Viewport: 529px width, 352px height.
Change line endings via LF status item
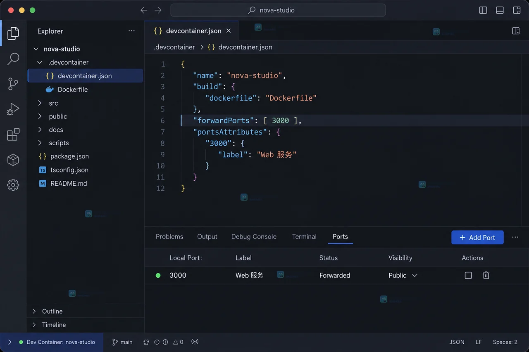point(479,342)
